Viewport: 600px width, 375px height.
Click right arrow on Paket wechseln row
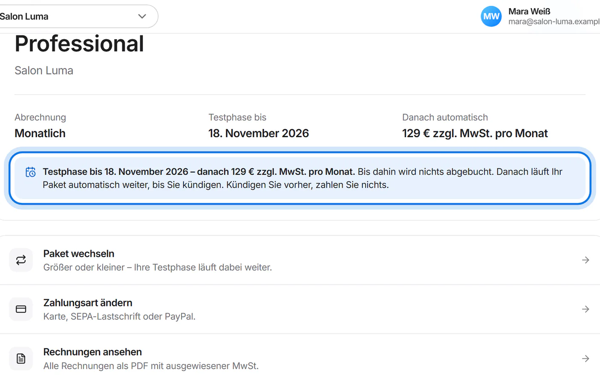(586, 260)
